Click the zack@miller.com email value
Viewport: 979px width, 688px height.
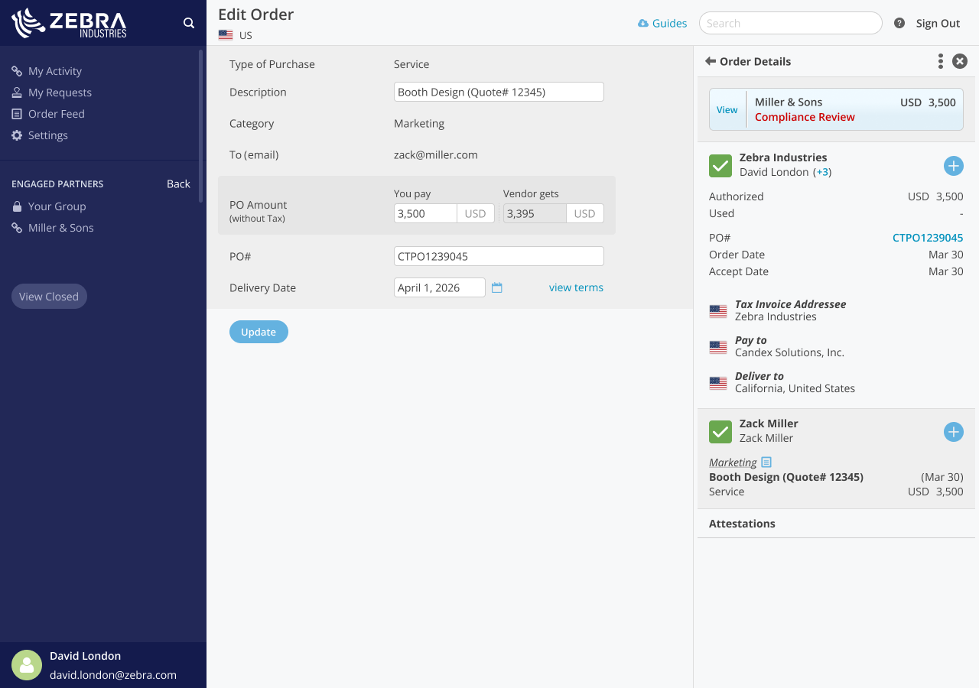[x=436, y=154]
